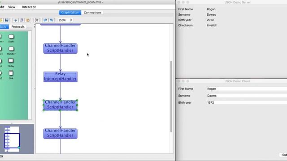Click the graph outline minimap thumbnail
287x161 pixels.
[x=12, y=139]
